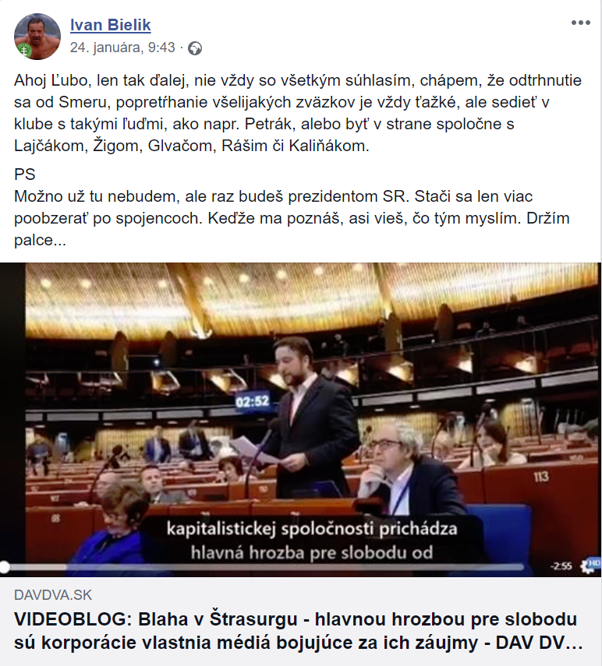Open the DAVDVA.SK source domain link
This screenshot has height=666, width=602.
[x=53, y=594]
